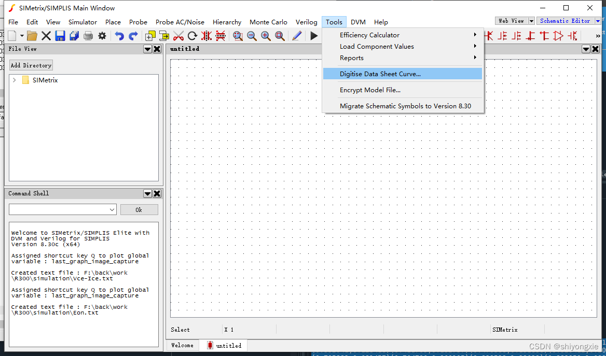Place an N-channel MOSFET symbol
This screenshot has height=356, width=606.
pos(502,36)
